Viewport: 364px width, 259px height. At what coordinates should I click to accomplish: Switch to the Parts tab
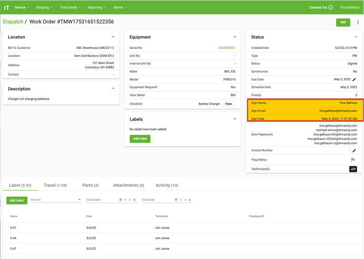click(x=90, y=185)
